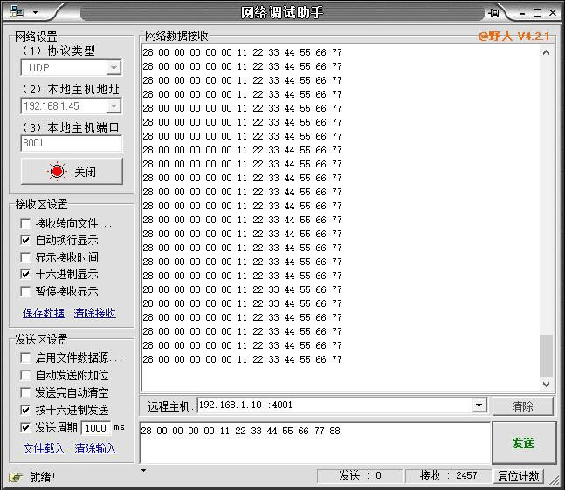This screenshot has height=490, width=565.
Task: Click the receive area scroll down arrow
Action: 547,384
